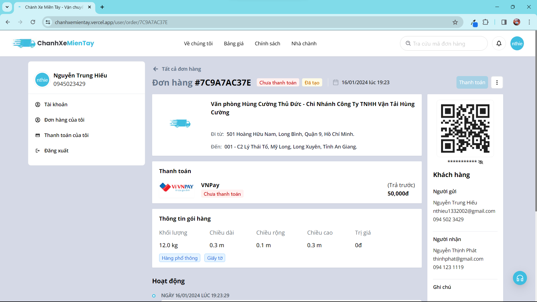Click the order QR code image
This screenshot has height=302, width=537.
click(465, 128)
